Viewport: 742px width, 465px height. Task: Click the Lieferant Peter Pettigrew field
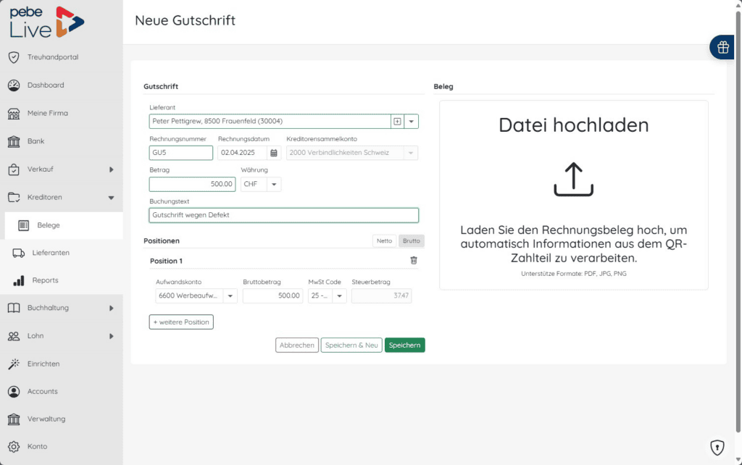[x=270, y=122]
